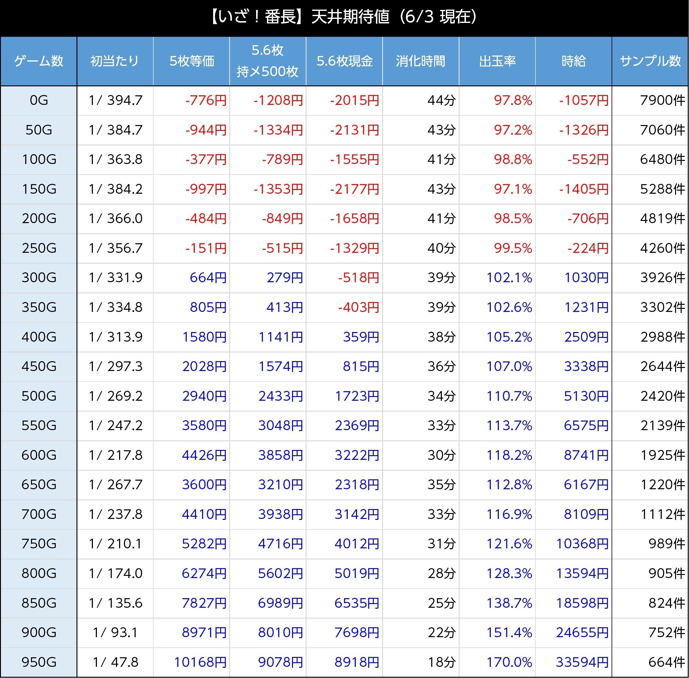Click the 815円 cell
The width and height of the screenshot is (689, 678).
344,366
